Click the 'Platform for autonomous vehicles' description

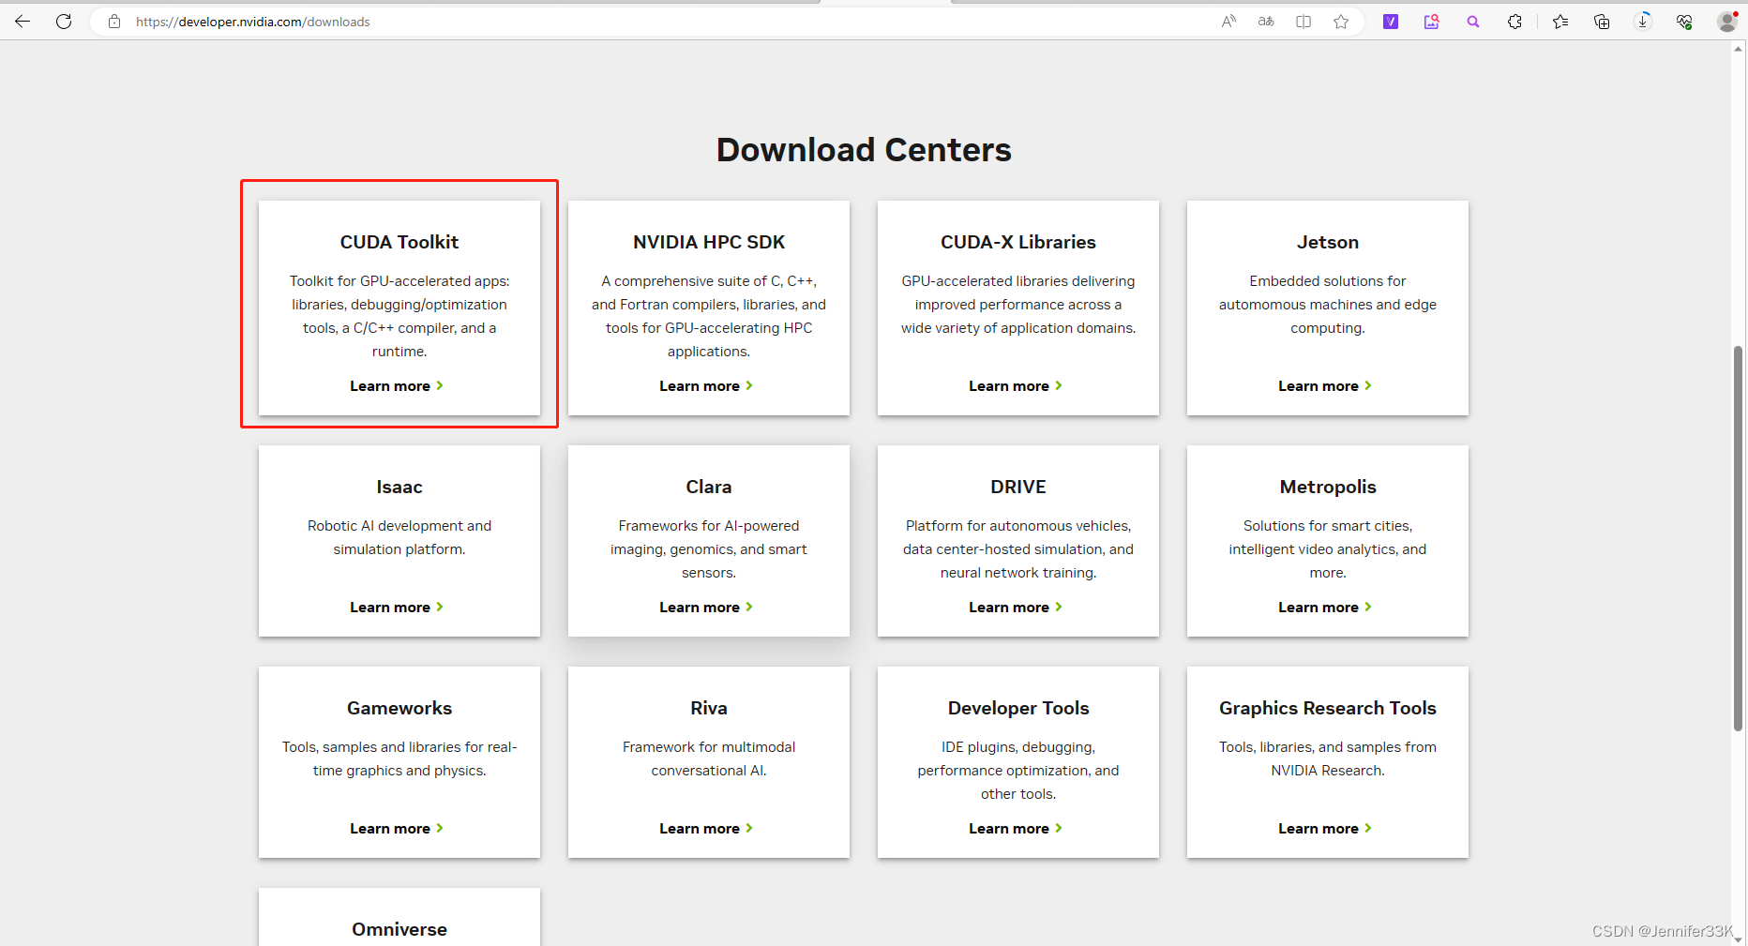[1018, 549]
